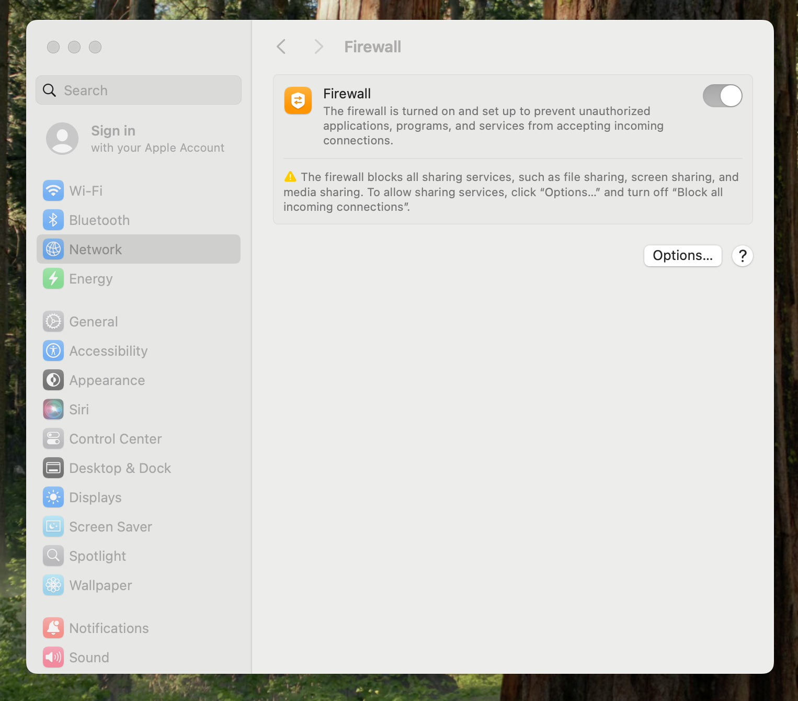798x701 pixels.
Task: Open Wi-Fi settings icon
Action: click(x=53, y=191)
